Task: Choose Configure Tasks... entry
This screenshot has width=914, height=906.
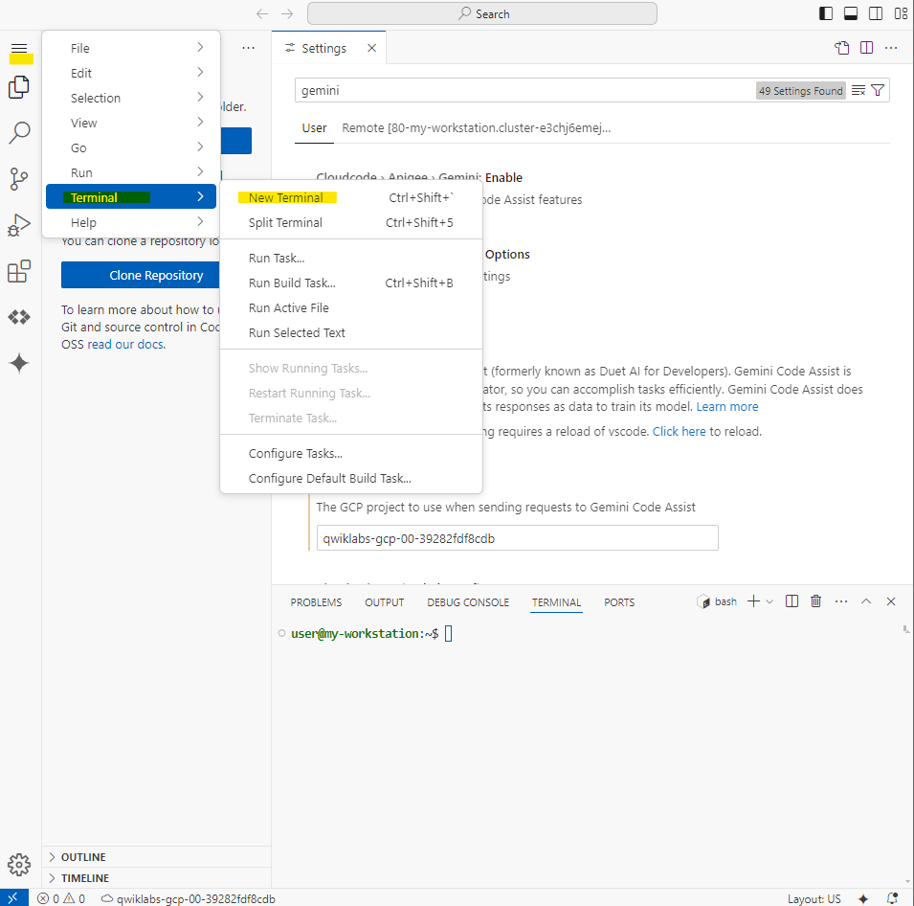Action: (x=351, y=453)
